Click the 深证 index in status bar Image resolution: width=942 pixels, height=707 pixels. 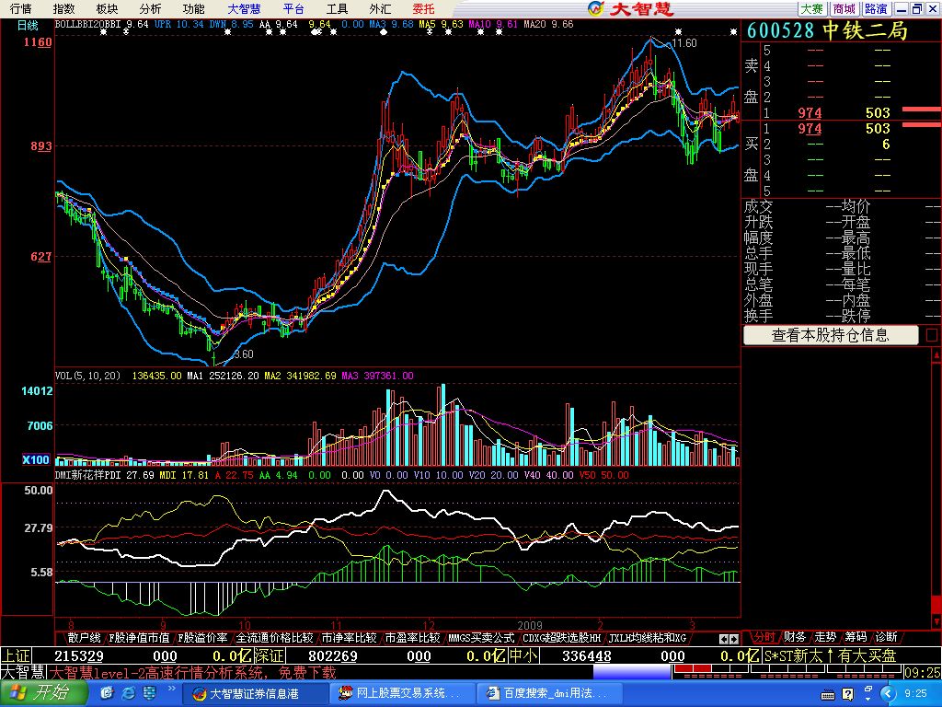[270, 655]
